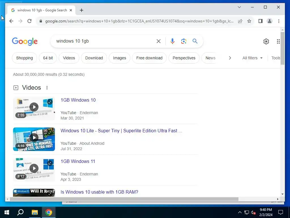
Task: Open the clock showing 9:40 PM
Action: click(266, 212)
